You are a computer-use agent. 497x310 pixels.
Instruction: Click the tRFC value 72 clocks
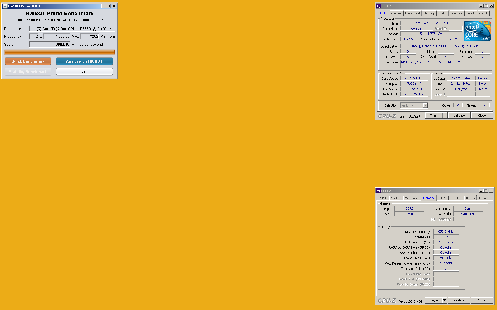[446, 263]
